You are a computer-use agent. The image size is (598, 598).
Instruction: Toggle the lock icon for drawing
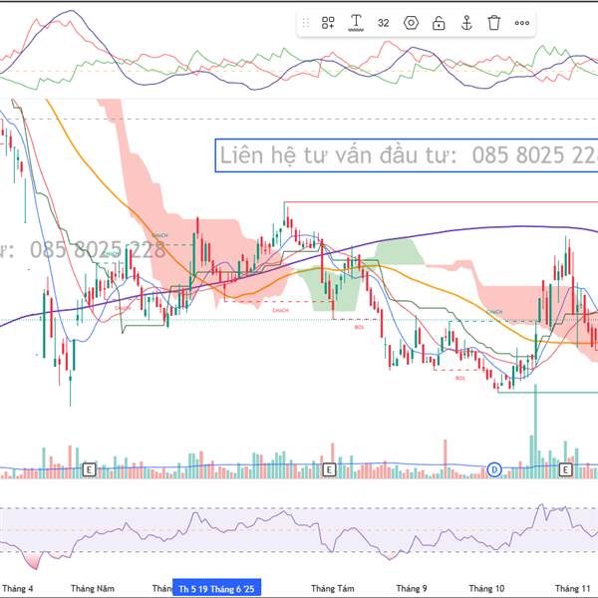[x=439, y=23]
